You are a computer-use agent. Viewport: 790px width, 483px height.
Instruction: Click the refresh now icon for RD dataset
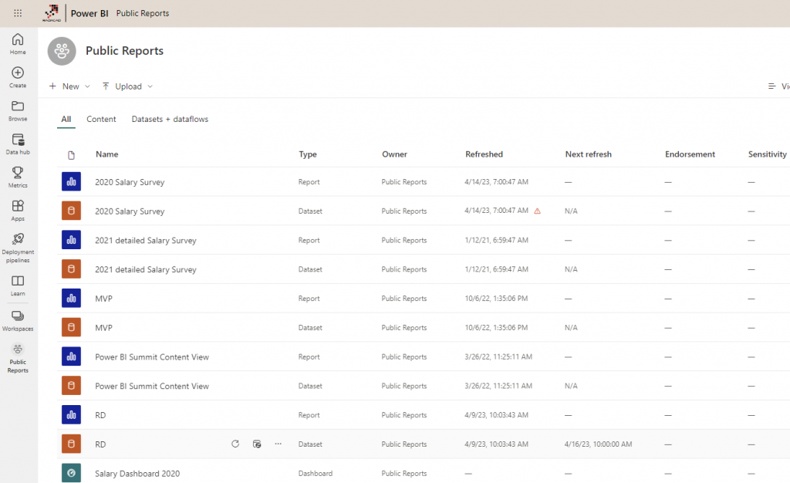click(235, 444)
